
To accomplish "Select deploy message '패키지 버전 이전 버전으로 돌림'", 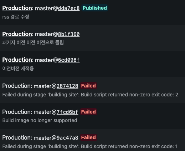I will coord(33,42).
